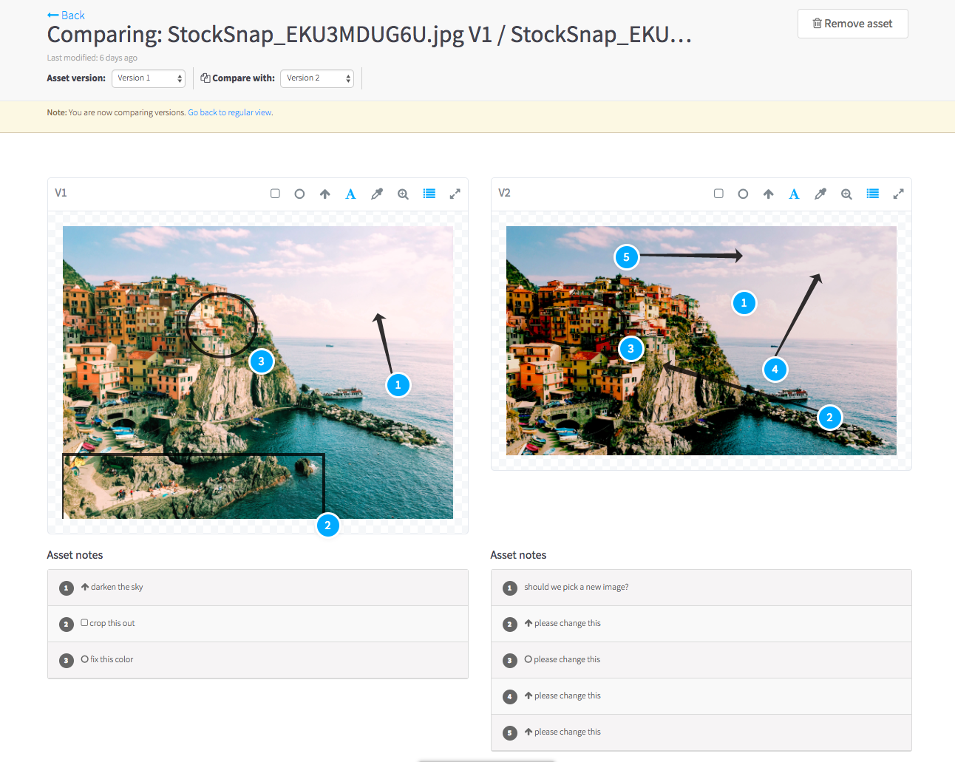The width and height of the screenshot is (955, 762).
Task: Select arrow tool in V1 panel
Action: pyautogui.click(x=325, y=194)
